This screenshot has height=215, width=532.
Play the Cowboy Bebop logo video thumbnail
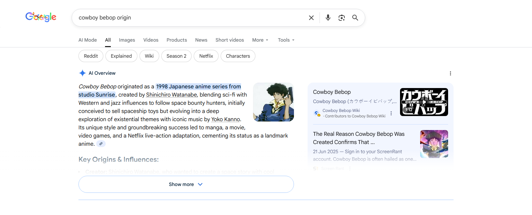point(424,102)
